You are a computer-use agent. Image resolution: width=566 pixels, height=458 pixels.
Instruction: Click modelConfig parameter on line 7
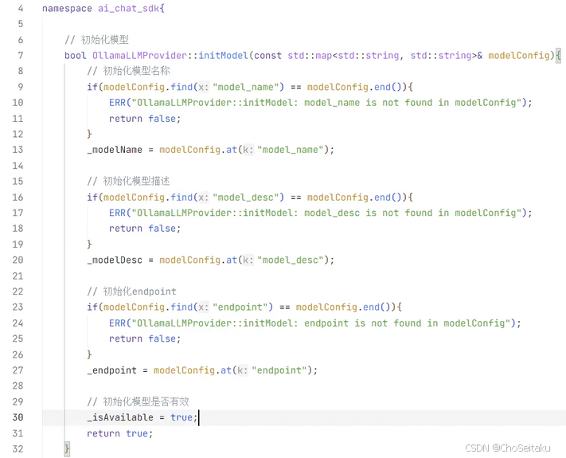coord(519,55)
